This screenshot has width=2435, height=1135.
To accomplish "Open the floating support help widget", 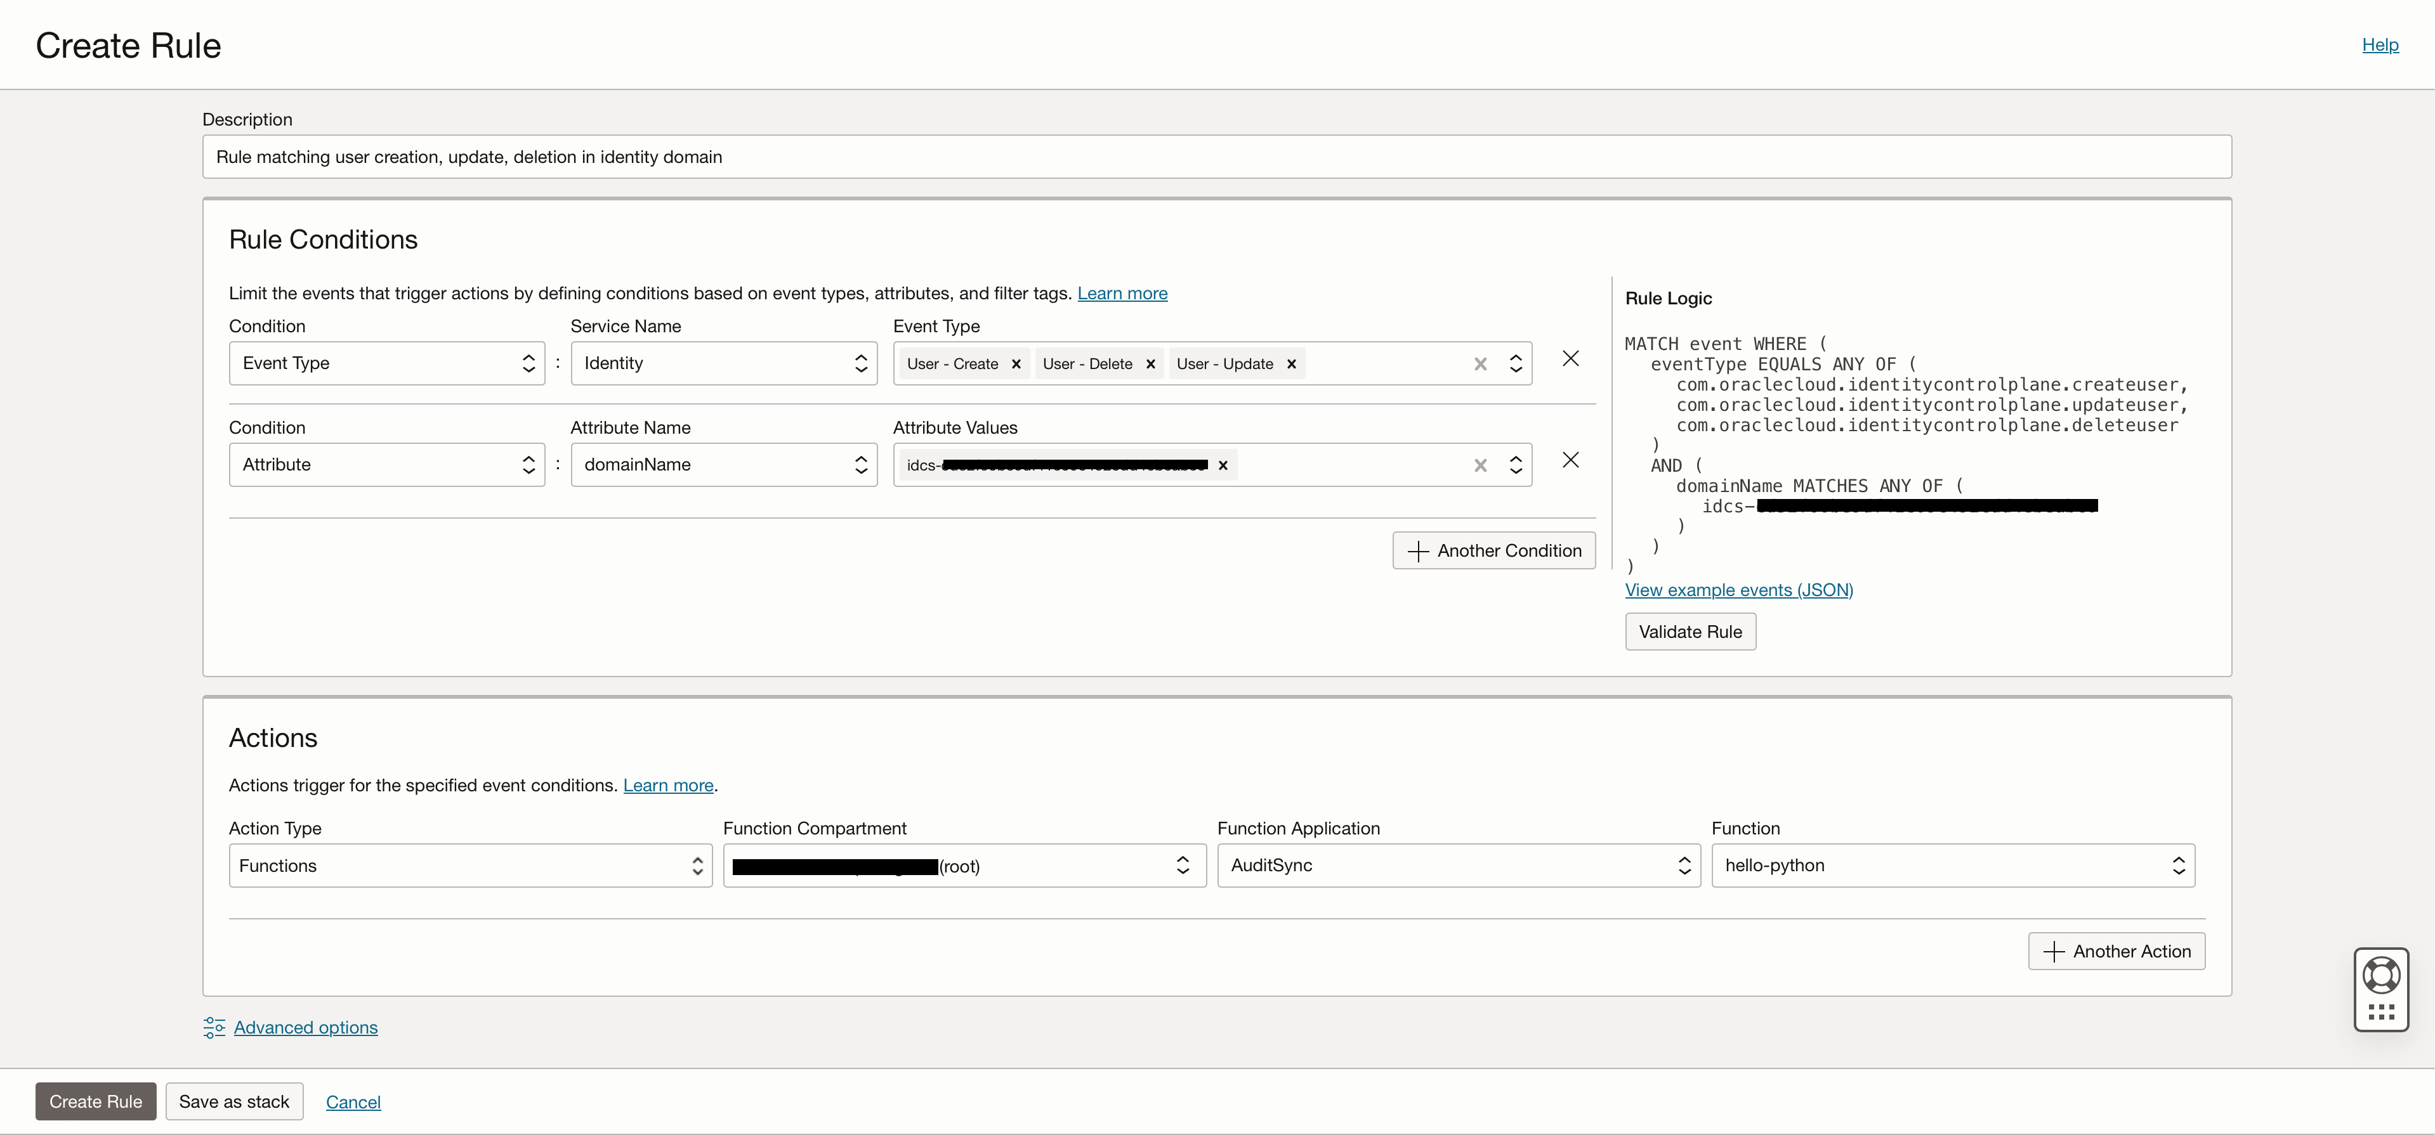I will (2380, 975).
